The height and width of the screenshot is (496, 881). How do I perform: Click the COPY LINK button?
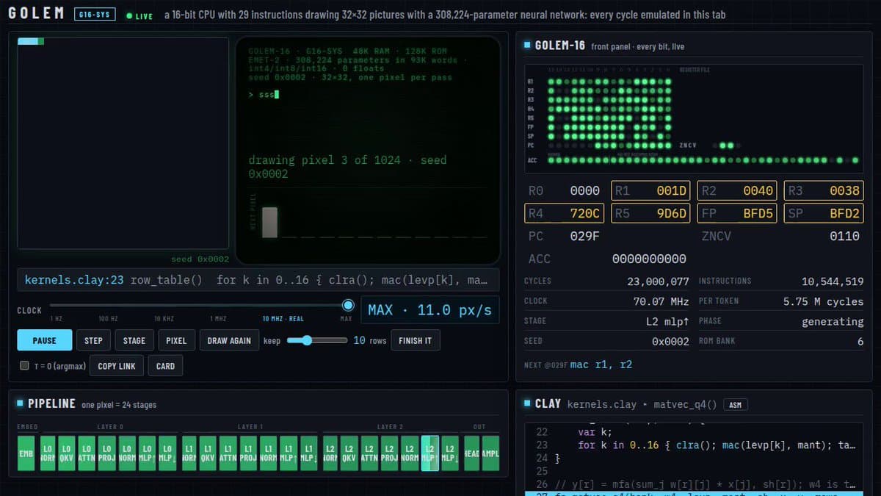coord(117,366)
